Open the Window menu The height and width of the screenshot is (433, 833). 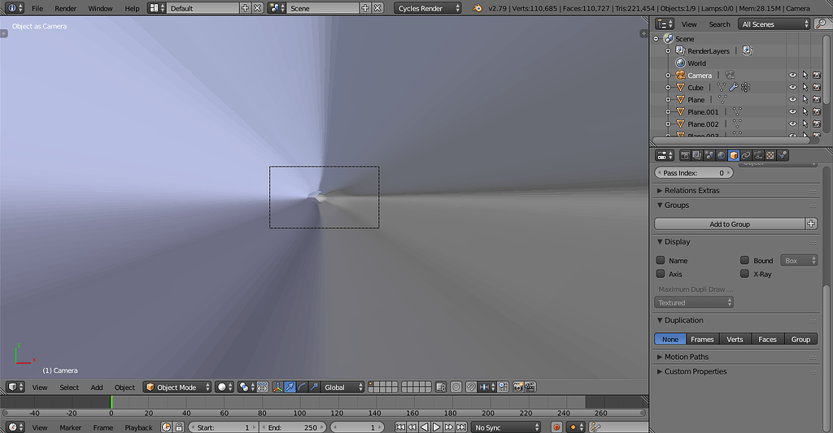(x=100, y=8)
